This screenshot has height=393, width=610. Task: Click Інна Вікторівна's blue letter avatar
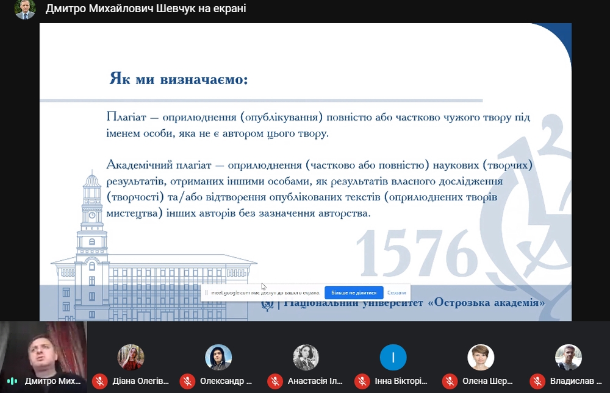(393, 357)
